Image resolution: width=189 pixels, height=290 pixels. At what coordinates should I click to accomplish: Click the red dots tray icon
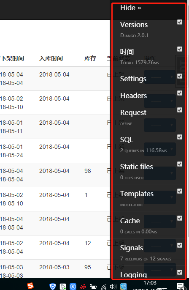point(83,287)
